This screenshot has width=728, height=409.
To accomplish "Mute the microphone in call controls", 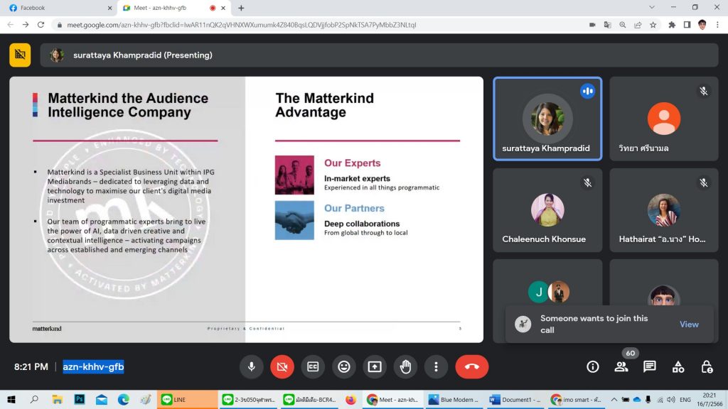I will (251, 366).
